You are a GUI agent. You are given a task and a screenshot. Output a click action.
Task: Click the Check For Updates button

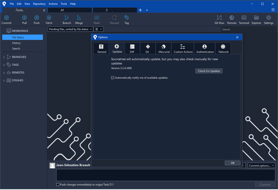tap(209, 71)
